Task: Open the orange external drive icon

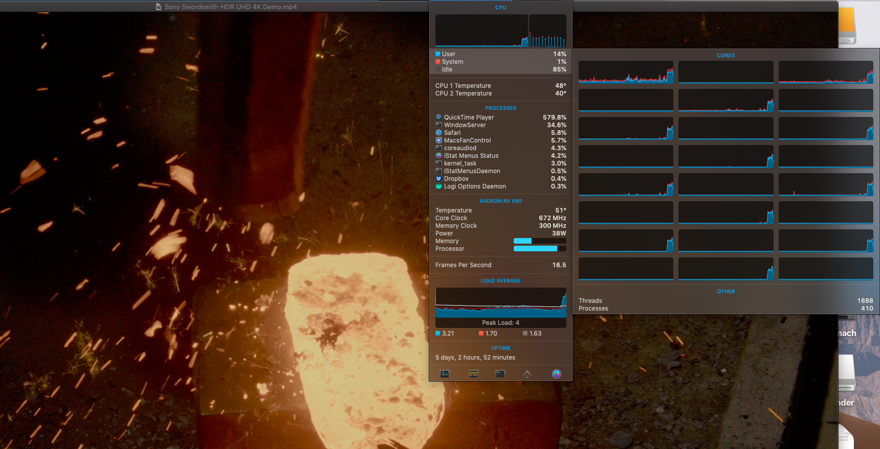Action: tap(847, 25)
